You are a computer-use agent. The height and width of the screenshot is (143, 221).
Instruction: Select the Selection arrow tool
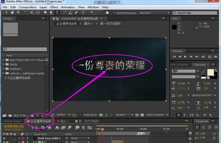tap(7, 13)
